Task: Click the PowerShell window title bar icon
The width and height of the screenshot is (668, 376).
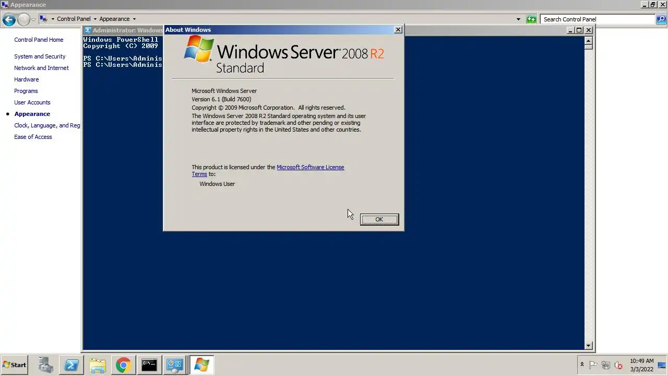Action: (88, 30)
